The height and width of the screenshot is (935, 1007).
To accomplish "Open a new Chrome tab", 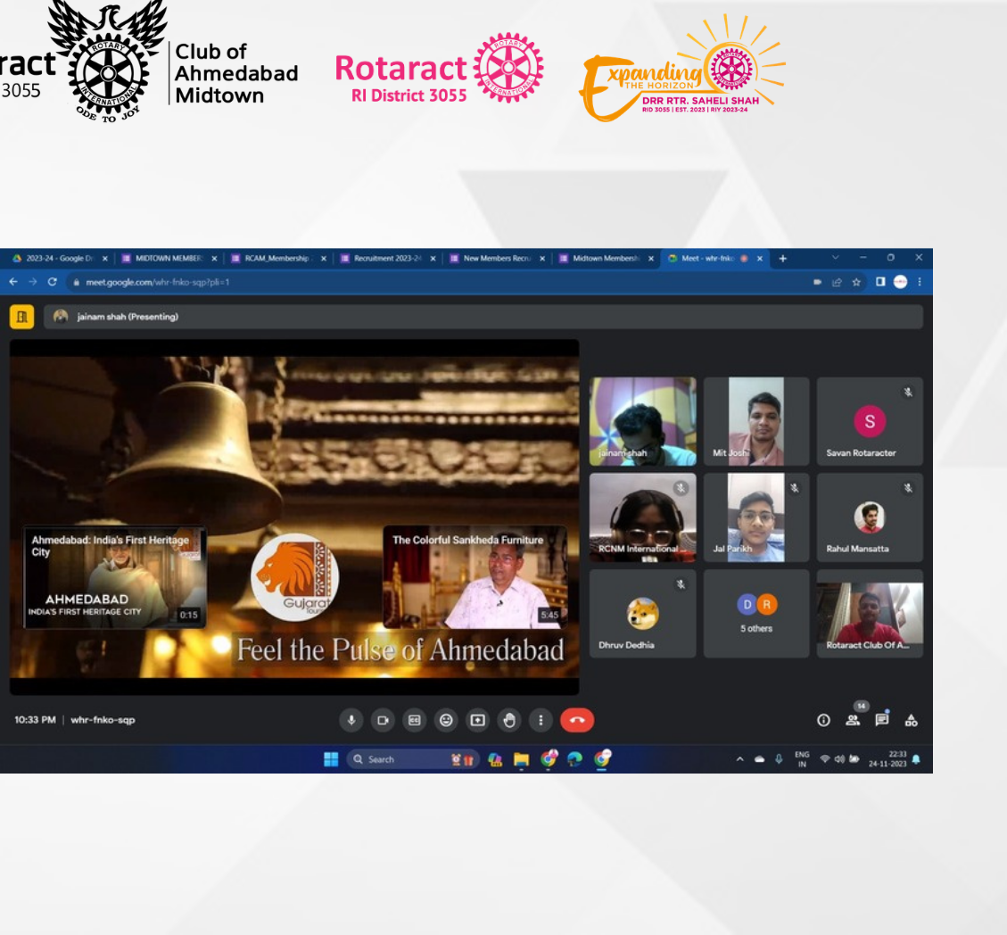I will [783, 258].
